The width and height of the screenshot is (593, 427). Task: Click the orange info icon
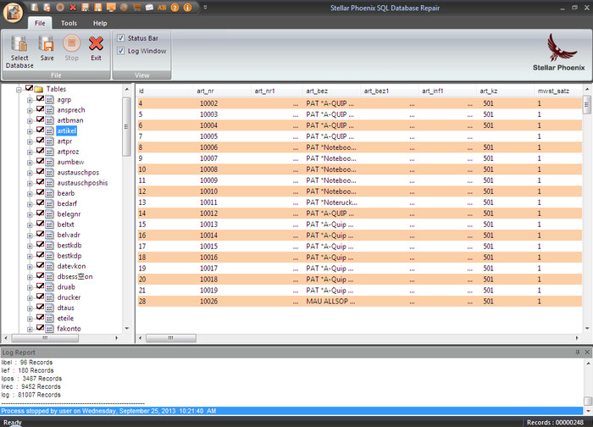[x=187, y=7]
